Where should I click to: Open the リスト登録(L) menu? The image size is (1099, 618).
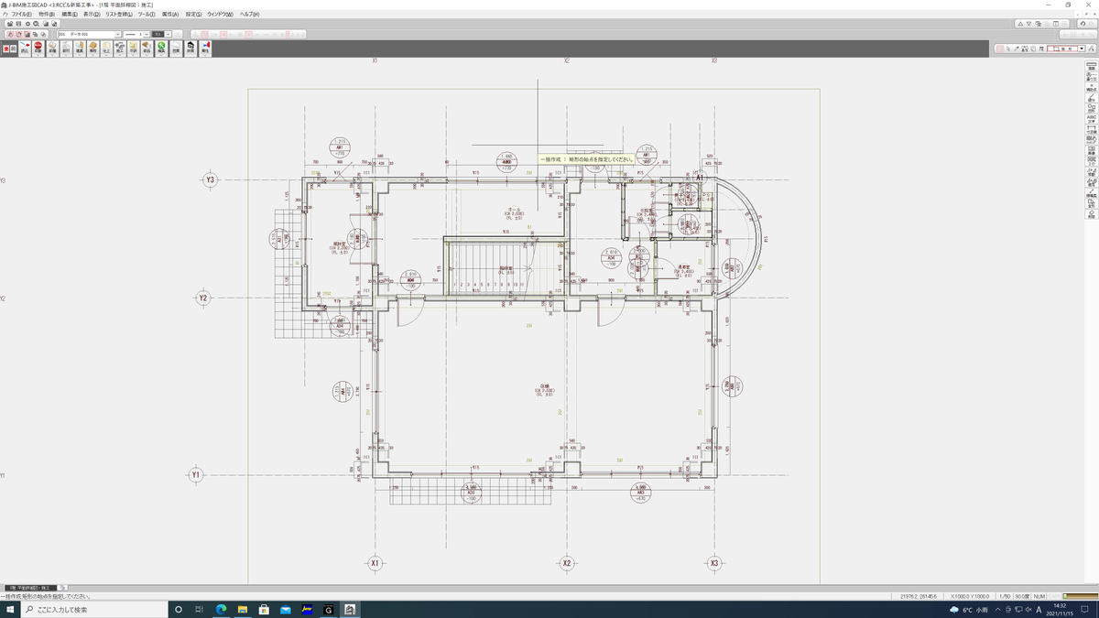119,15
